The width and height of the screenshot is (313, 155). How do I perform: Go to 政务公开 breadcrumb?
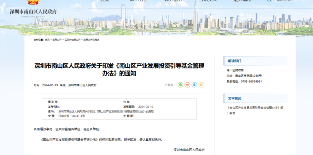point(57,39)
